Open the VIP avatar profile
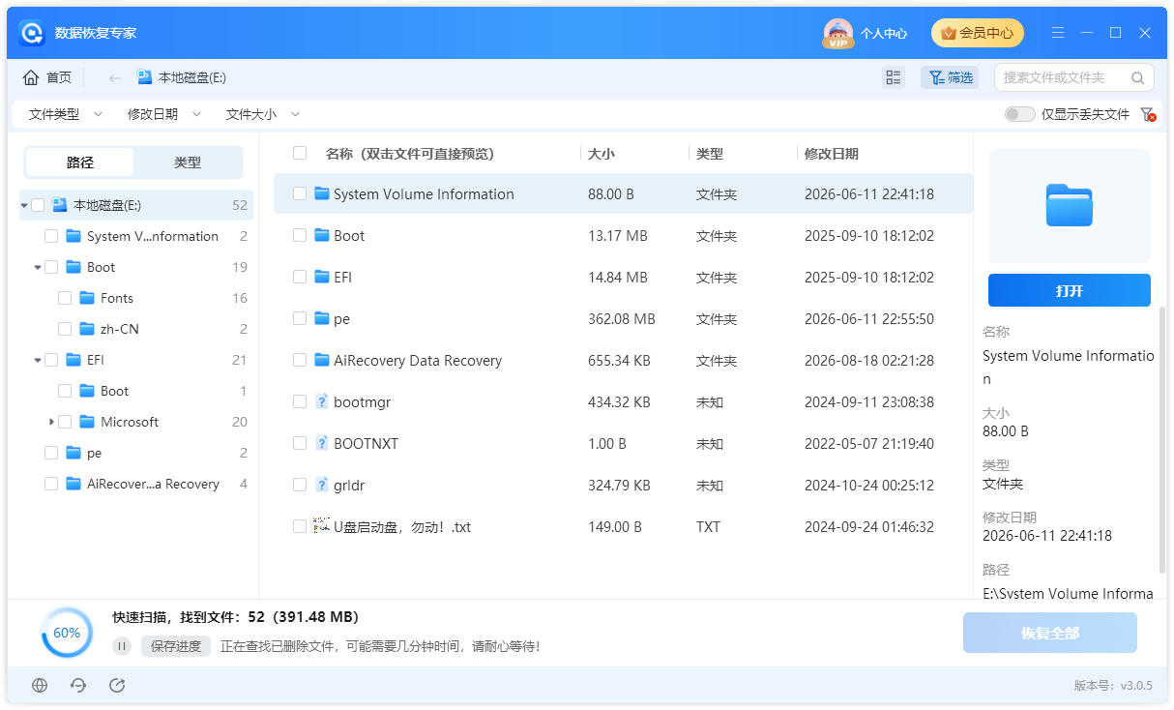 [837, 33]
